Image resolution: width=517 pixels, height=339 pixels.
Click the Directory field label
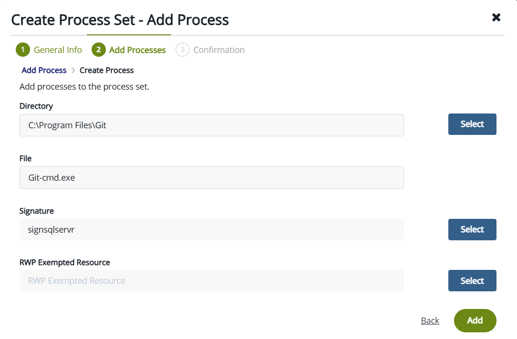36,106
